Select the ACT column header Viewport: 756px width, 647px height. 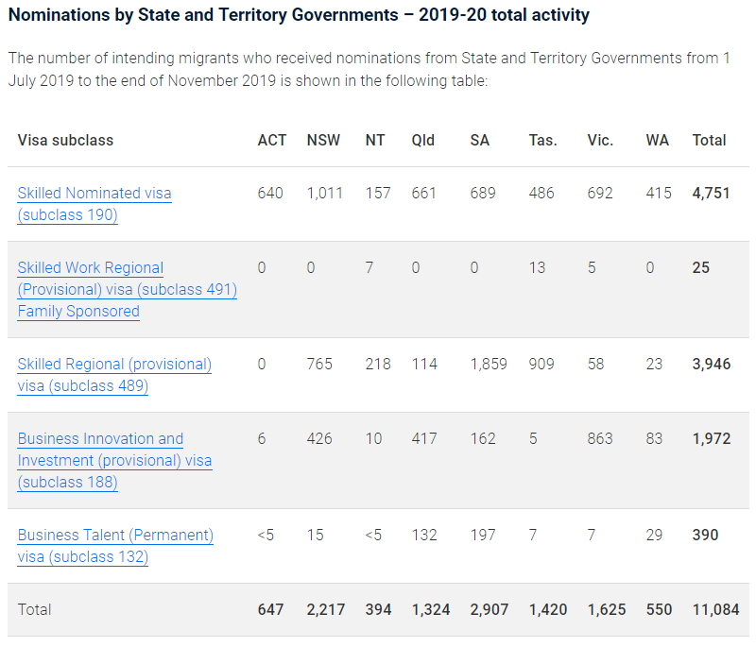point(271,140)
